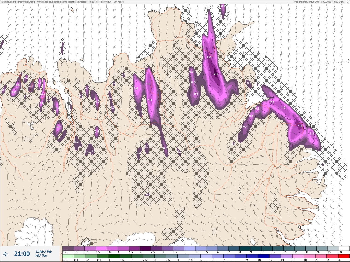The image size is (350, 262).
Task: Select the '11.feb./ Feb' date label
Action: [x=43, y=251]
